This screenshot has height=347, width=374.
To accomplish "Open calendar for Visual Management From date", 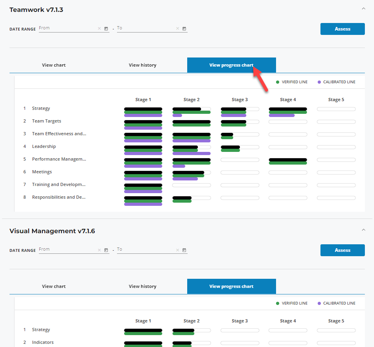I will click(106, 250).
